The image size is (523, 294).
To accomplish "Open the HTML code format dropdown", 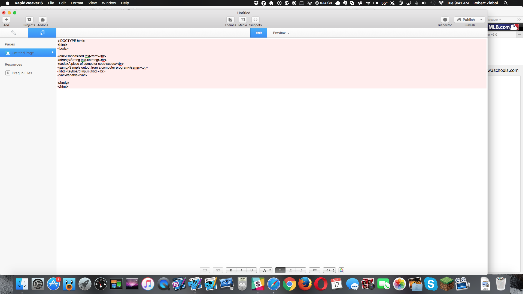I will pos(329,270).
